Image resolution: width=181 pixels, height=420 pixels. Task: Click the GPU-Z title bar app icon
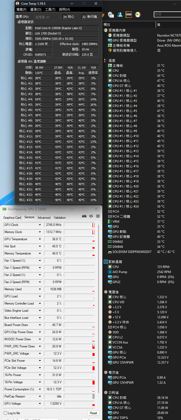(x=5, y=209)
